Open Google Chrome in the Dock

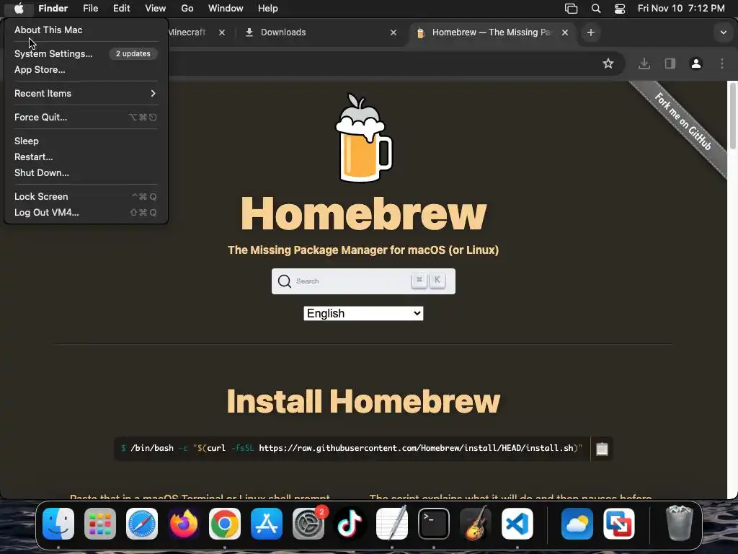tap(225, 524)
